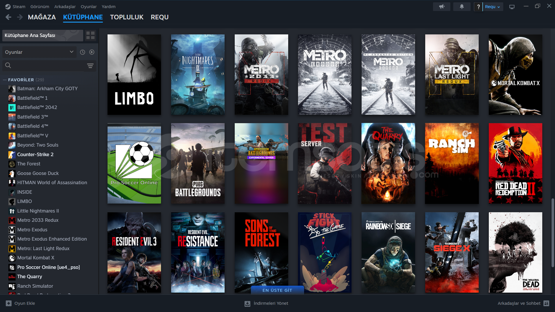Open friends list icon at bottom right
This screenshot has height=312, width=555.
coord(546,303)
